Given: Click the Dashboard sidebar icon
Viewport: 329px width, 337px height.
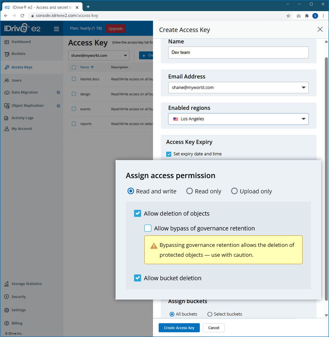Looking at the screenshot, I should 7,42.
